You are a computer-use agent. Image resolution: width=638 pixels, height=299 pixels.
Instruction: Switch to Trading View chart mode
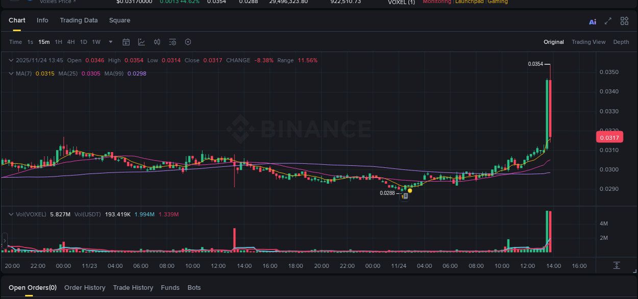click(588, 42)
